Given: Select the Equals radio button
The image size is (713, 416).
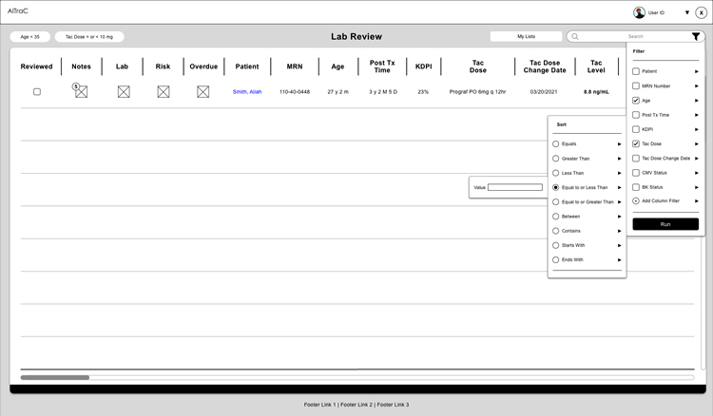Looking at the screenshot, I should 556,144.
